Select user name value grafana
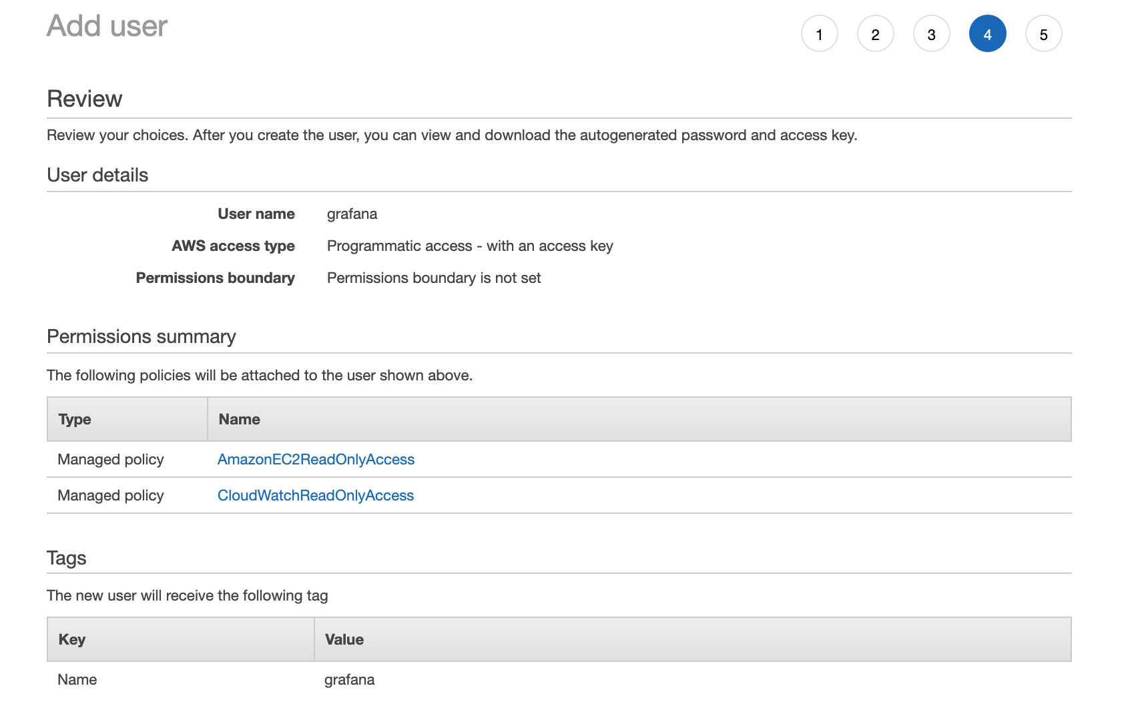This screenshot has height=706, width=1128. coord(352,214)
